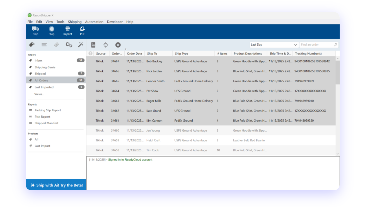
Task: Click the Ship truck icon
Action: 35,29
